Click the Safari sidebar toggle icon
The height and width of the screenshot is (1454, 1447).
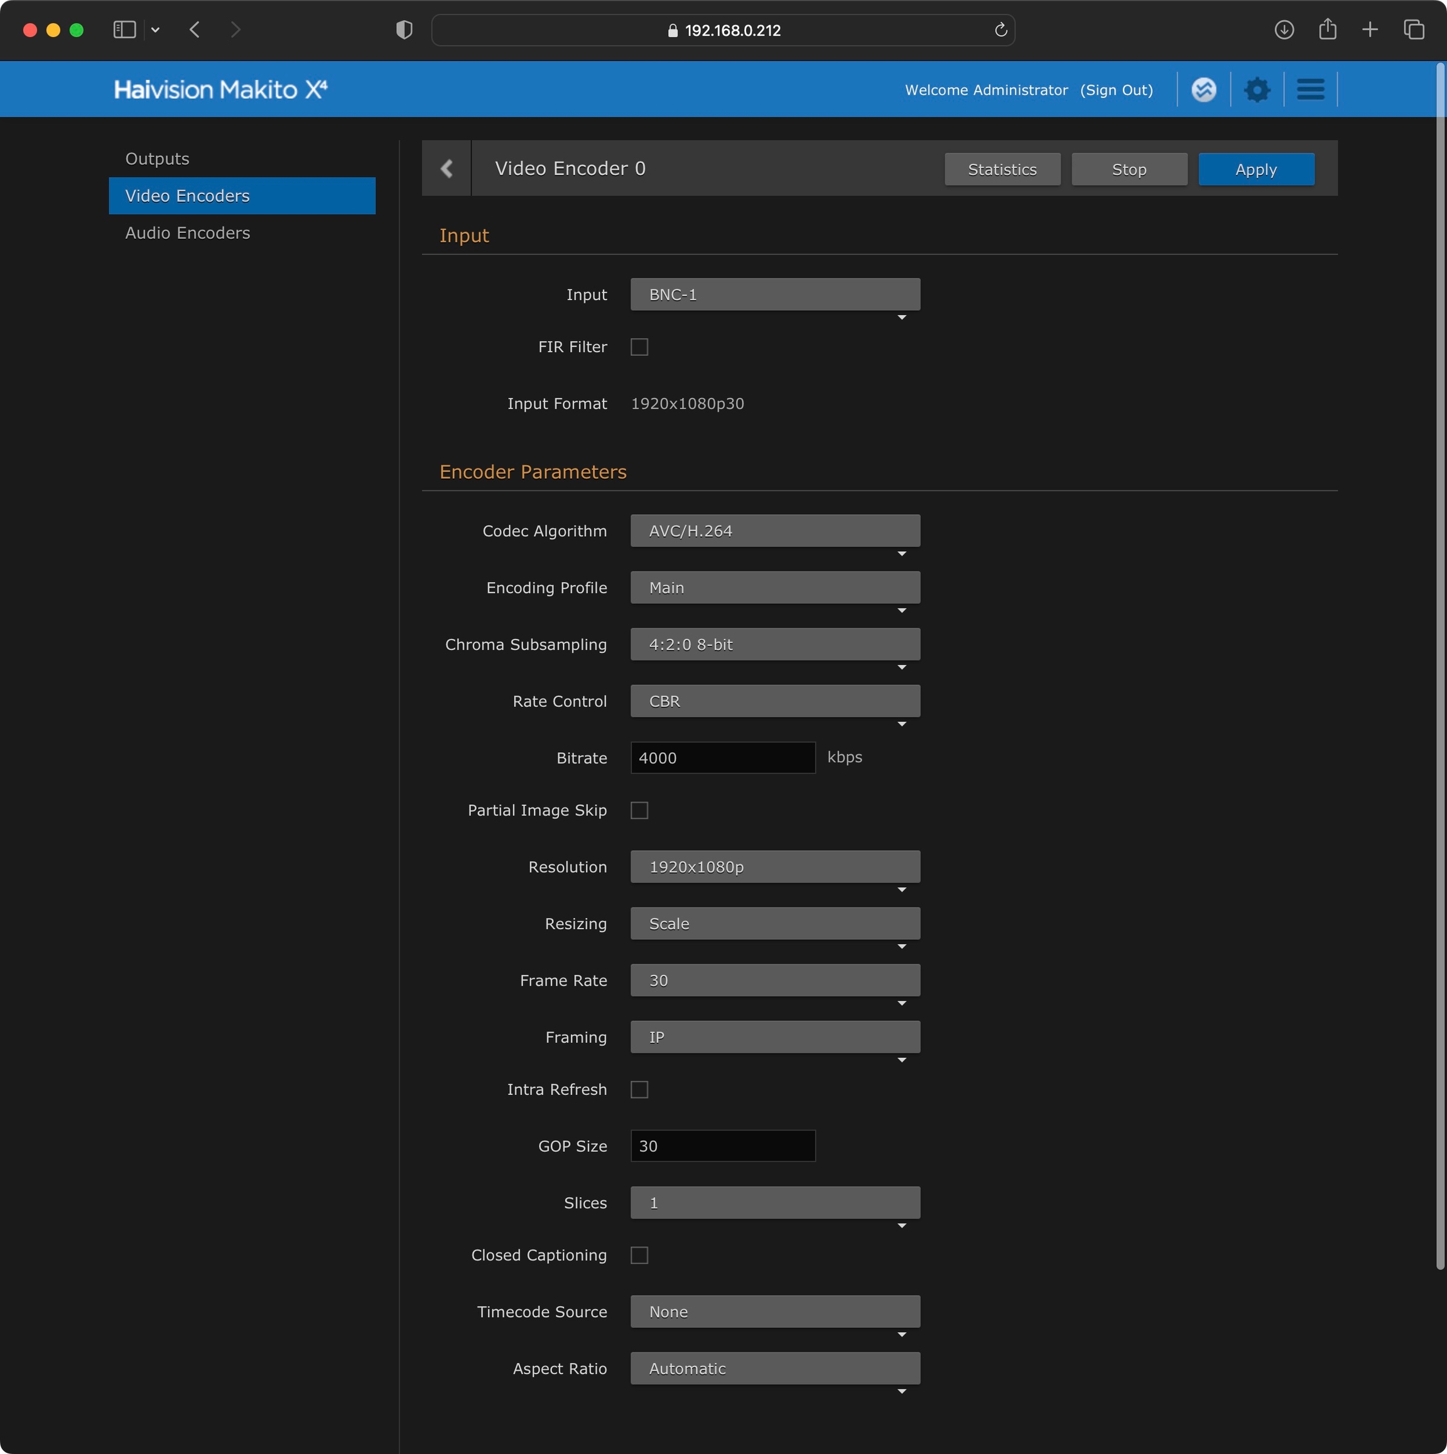(x=124, y=30)
